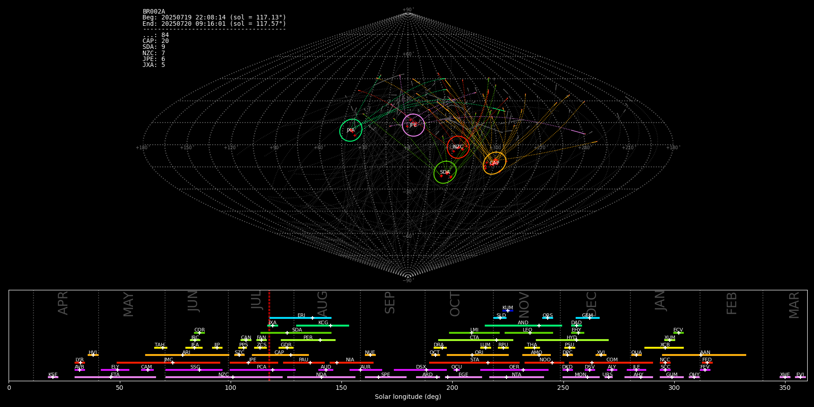The image size is (814, 407).
Task: Click the NTA shower bar in timeline
Action: pyautogui.click(x=516, y=377)
